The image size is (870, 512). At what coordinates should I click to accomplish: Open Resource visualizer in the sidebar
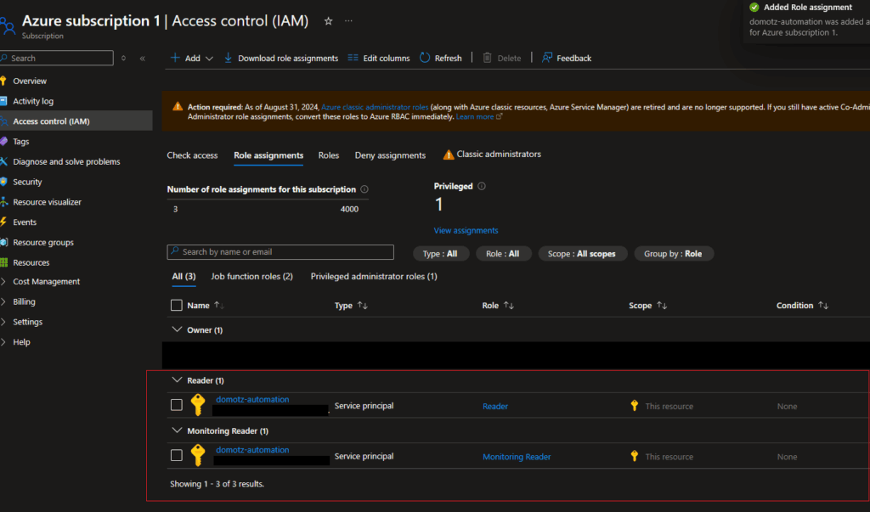point(47,202)
